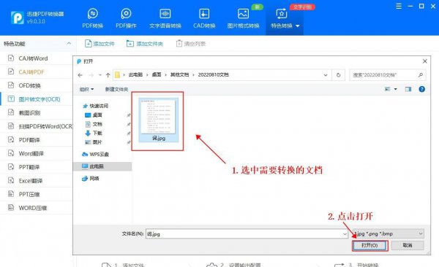Click the 新建文件夹 button
This screenshot has width=439, height=267.
(116, 89)
